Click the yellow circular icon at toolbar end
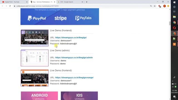This screenshot has height=100, width=178. pyautogui.click(x=168, y=6)
